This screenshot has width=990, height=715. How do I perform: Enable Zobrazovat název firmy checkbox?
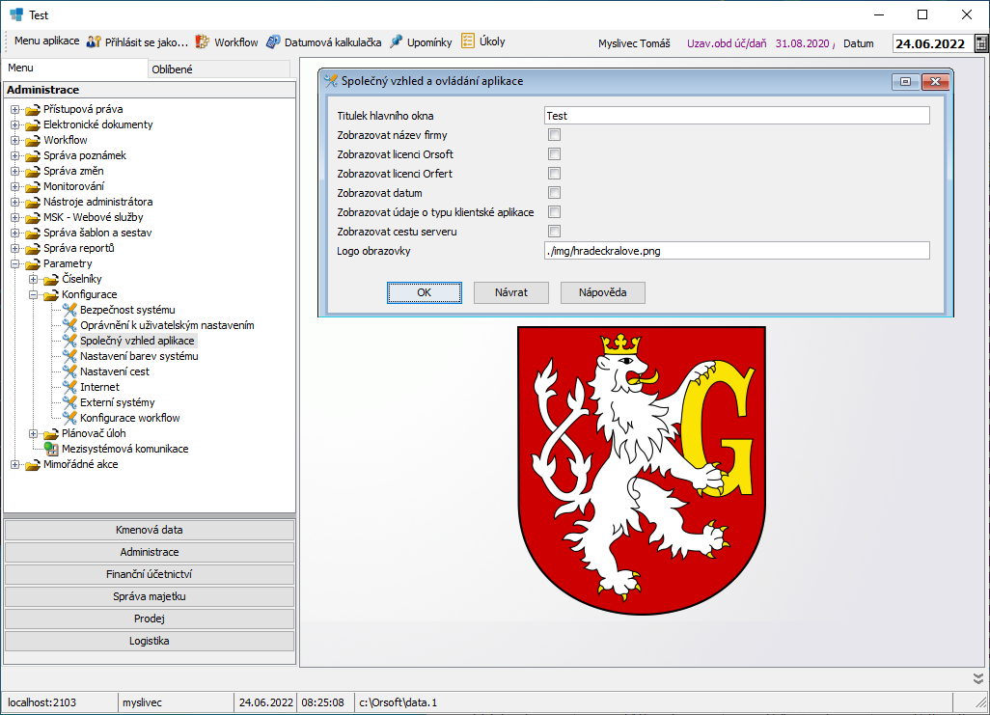(x=555, y=135)
